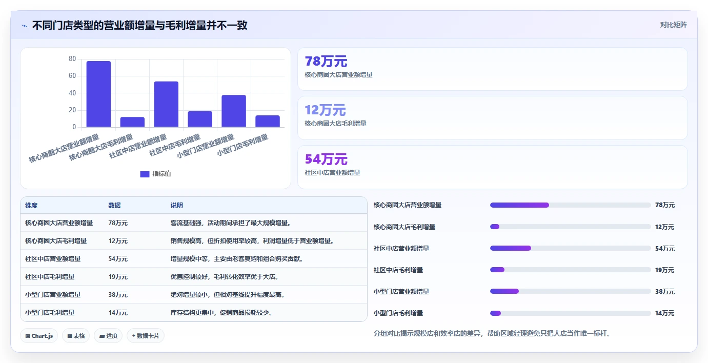This screenshot has width=708, height=363.
Task: Click the progress bar for 小型门店毛利增量
Action: pyautogui.click(x=570, y=313)
